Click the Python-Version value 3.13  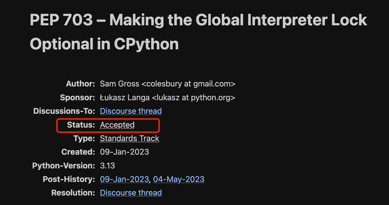pos(107,166)
